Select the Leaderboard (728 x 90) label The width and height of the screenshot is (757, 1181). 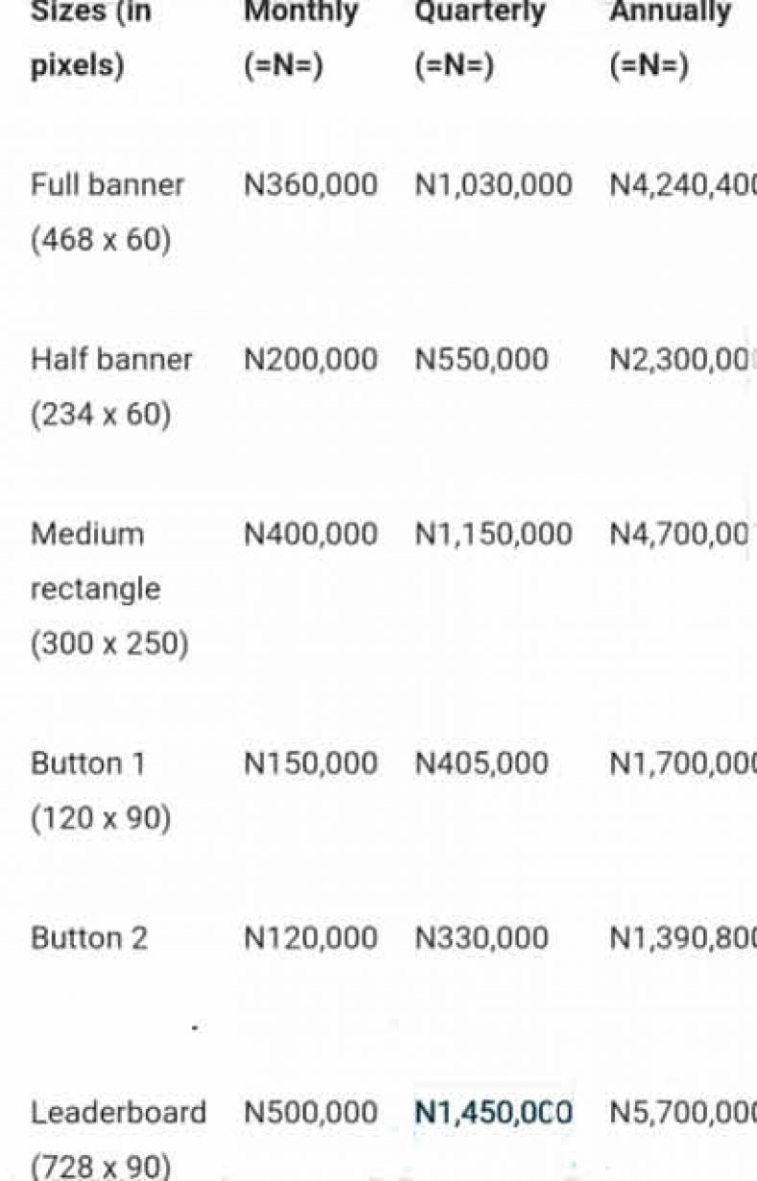point(118,1139)
